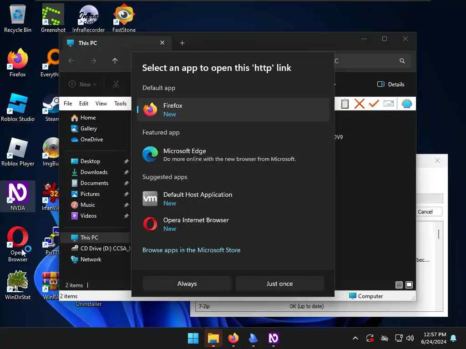Screen dimensions: 466x349
Task: Open notifications bell in taskbar
Action: click(x=454, y=338)
